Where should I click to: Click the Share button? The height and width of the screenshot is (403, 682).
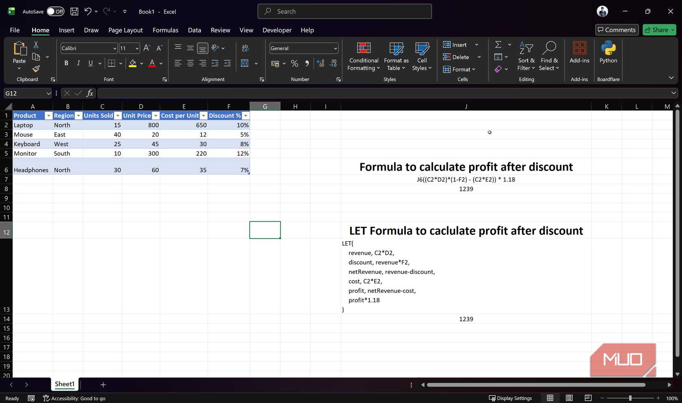point(659,30)
